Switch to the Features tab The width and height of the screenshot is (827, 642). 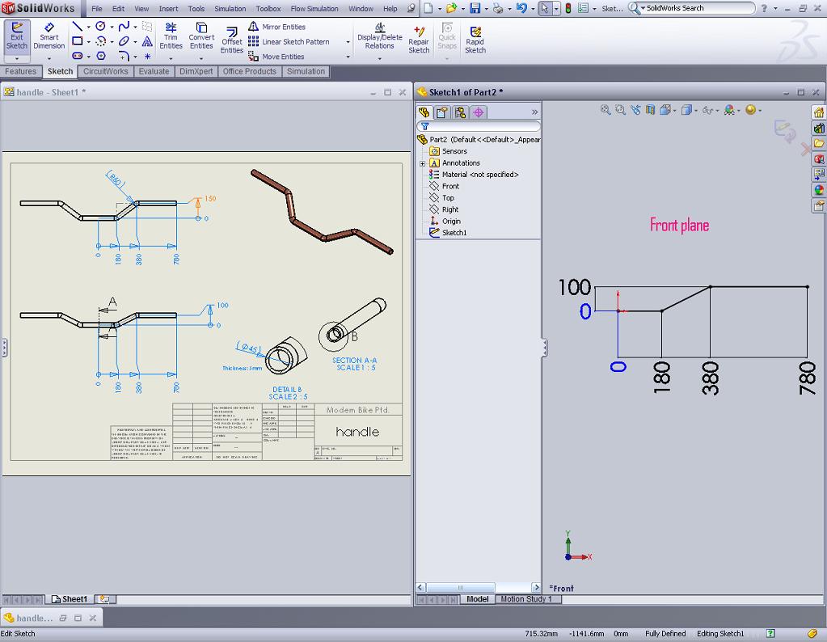[20, 71]
